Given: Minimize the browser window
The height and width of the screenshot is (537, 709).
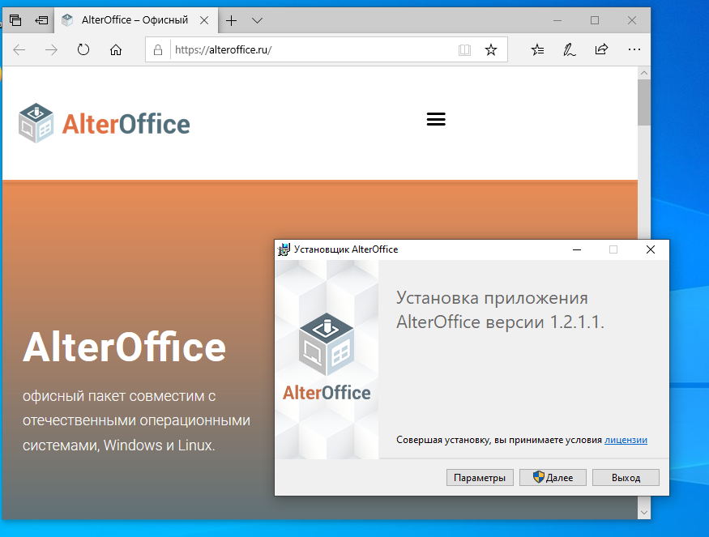Looking at the screenshot, I should click(557, 20).
